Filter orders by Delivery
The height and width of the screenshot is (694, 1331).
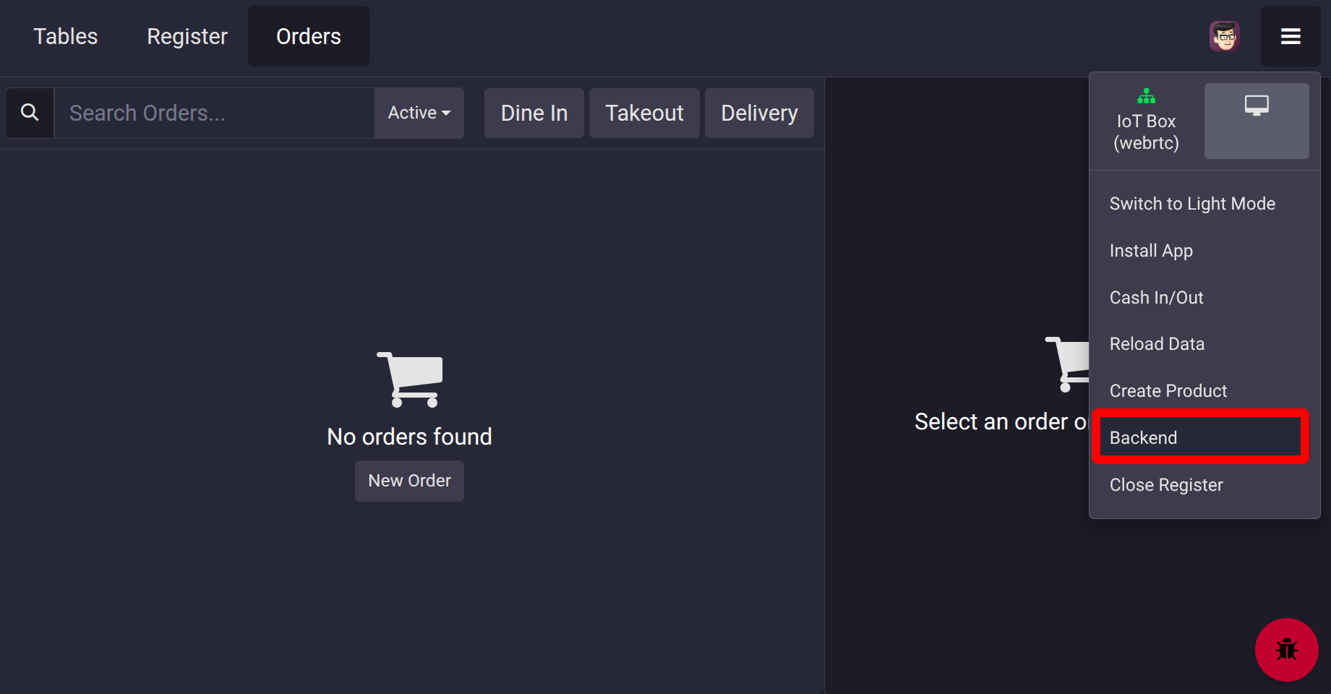tap(759, 113)
